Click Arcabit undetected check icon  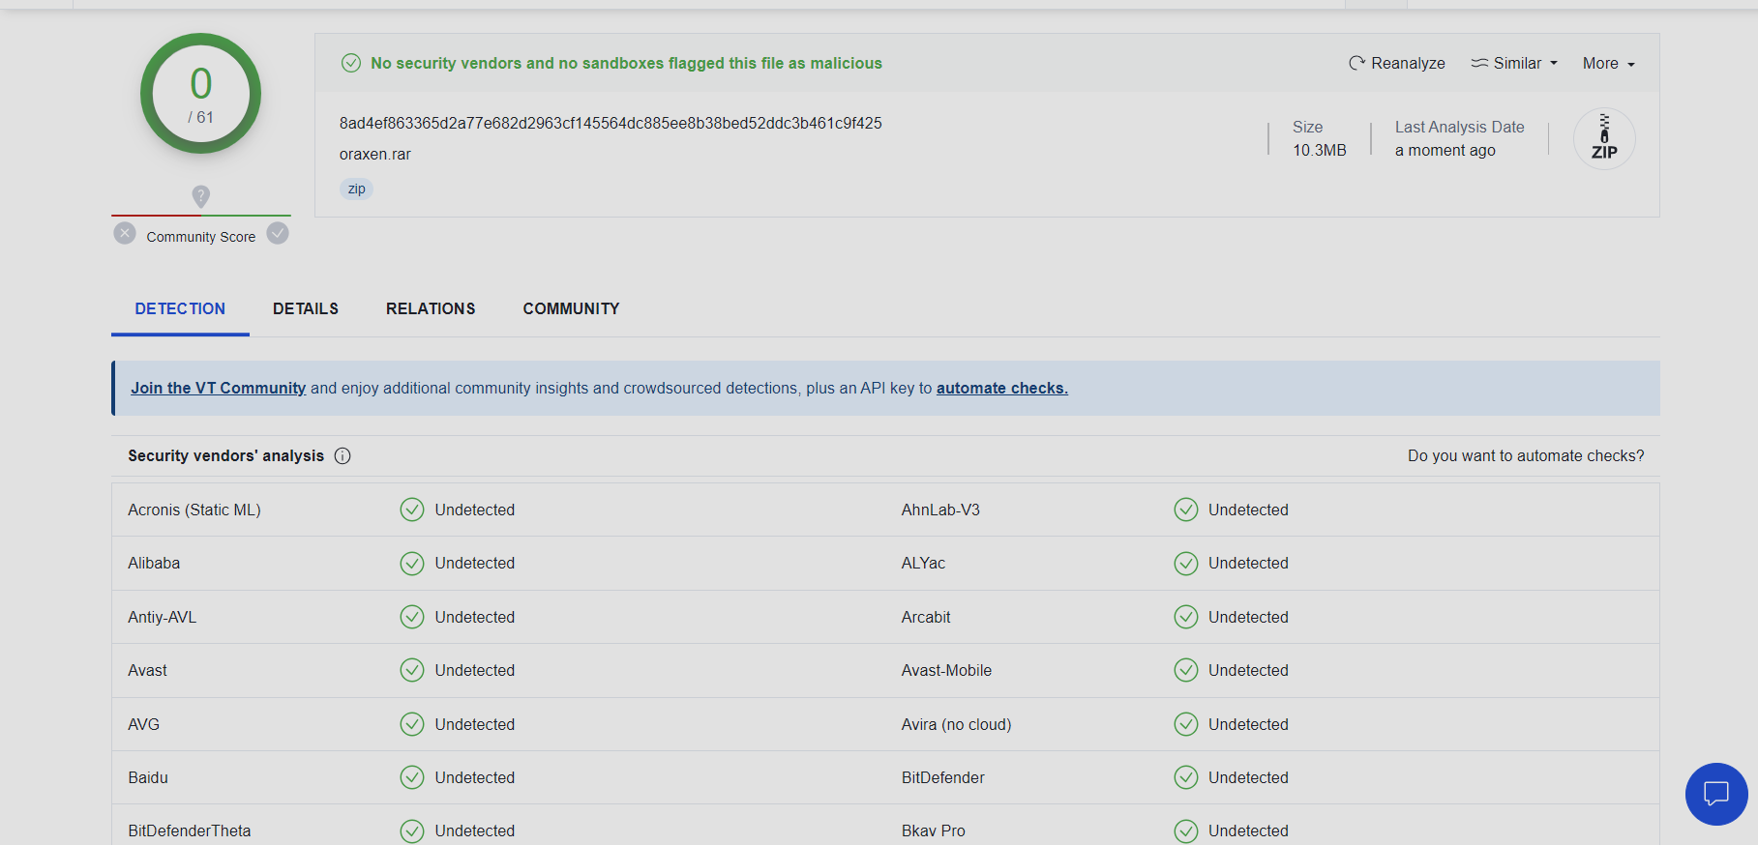coord(1186,617)
